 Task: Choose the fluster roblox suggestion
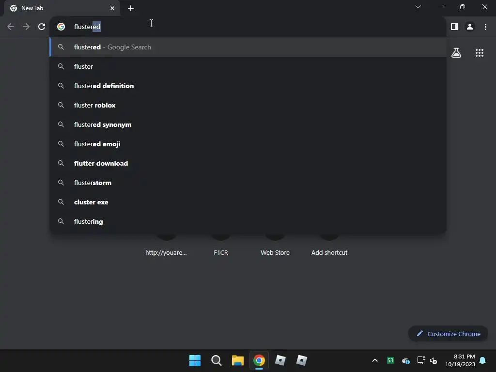[248, 105]
